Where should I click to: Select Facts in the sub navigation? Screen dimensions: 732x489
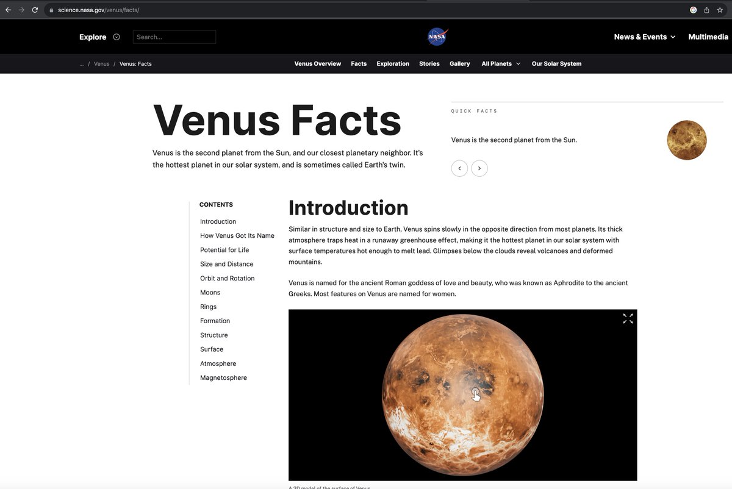[359, 64]
